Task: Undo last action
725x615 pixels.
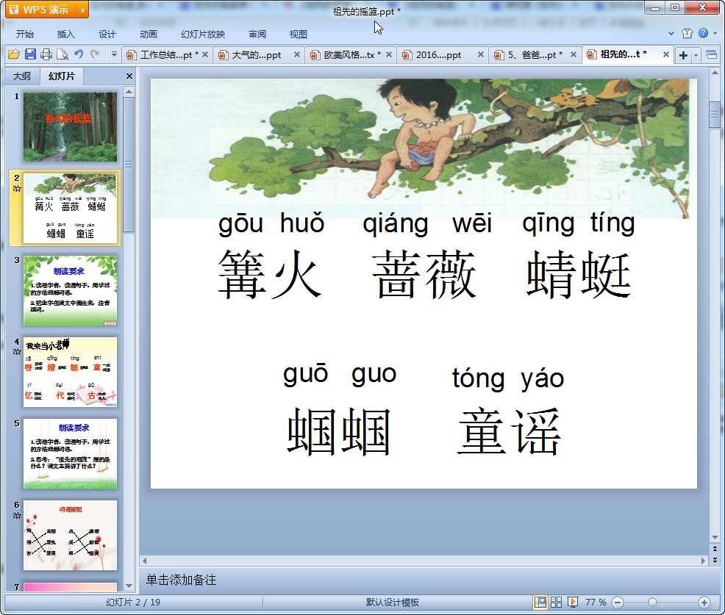Action: [x=79, y=54]
